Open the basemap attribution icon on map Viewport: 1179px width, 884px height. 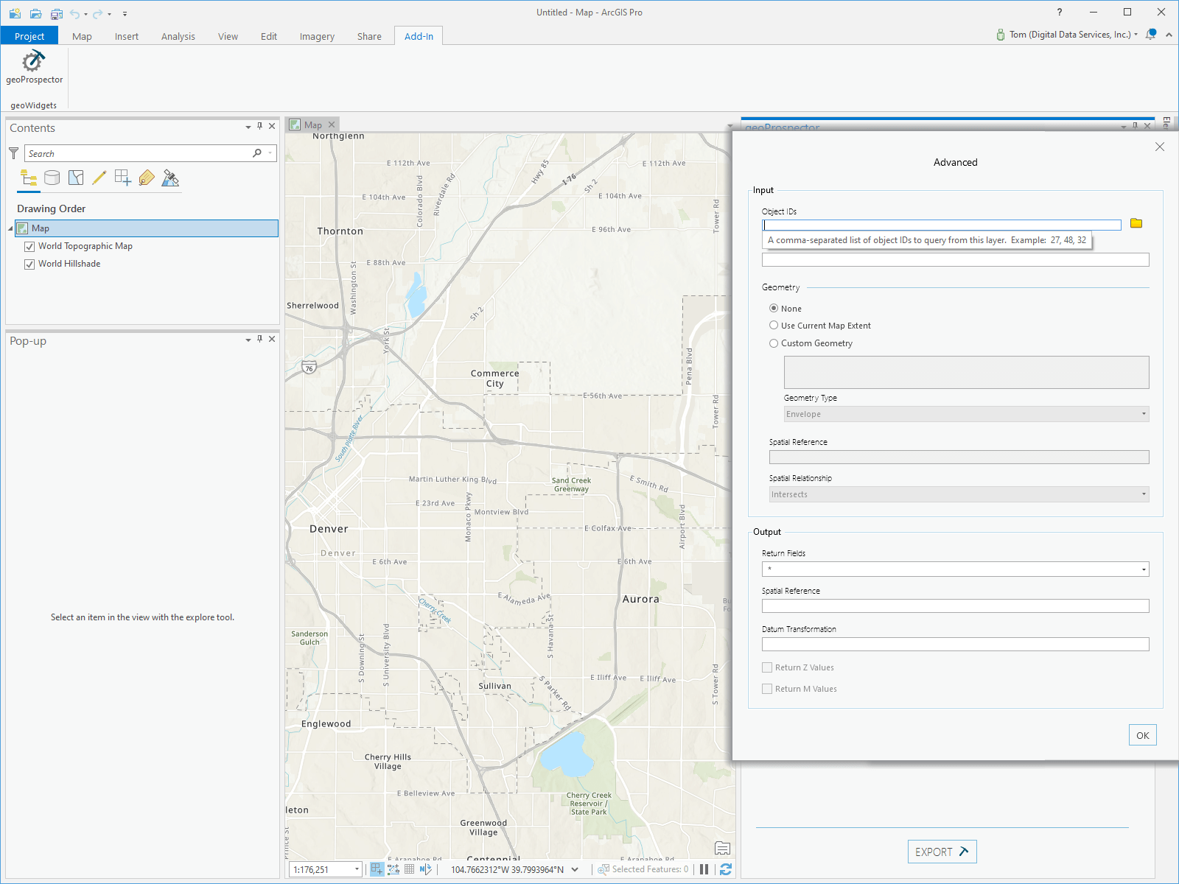[x=722, y=848]
